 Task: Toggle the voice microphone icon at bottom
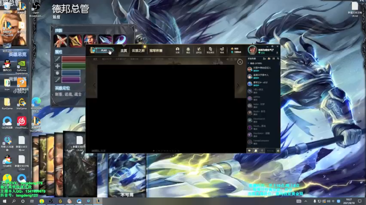pyautogui.click(x=262, y=151)
